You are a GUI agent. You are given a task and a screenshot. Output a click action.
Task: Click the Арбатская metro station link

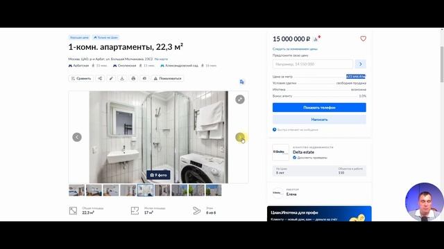coord(81,66)
